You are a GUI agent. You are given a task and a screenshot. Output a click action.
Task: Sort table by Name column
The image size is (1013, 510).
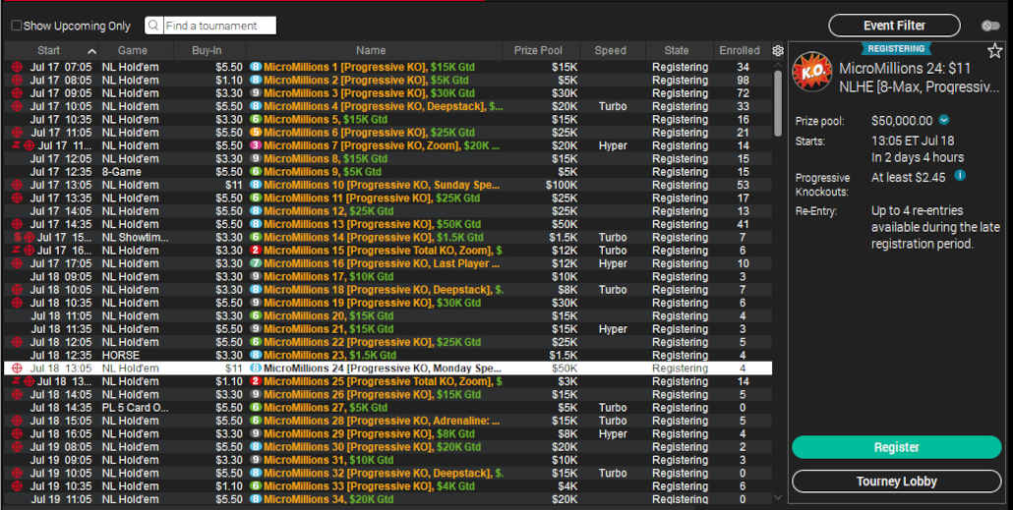click(x=371, y=50)
